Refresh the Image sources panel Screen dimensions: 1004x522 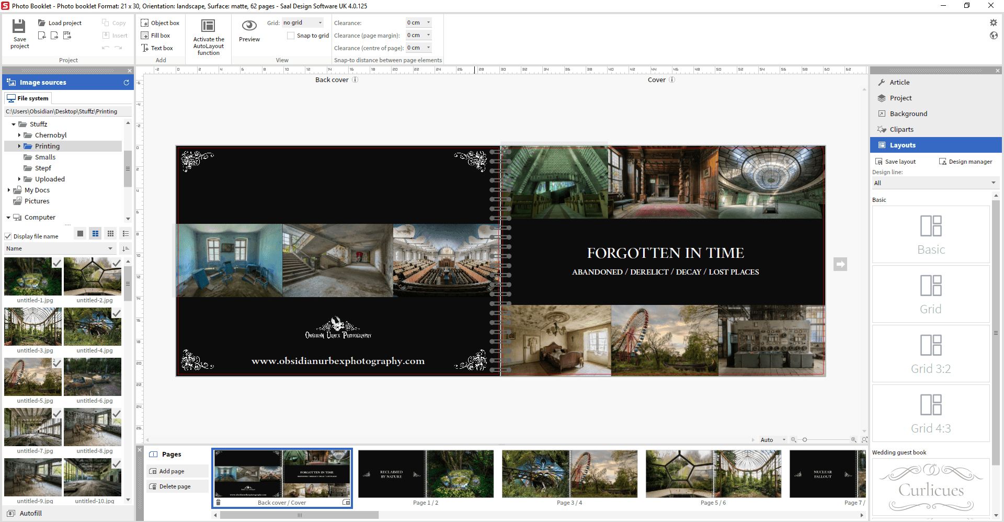[126, 83]
